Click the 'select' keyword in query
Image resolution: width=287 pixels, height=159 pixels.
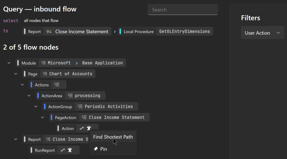click(x=11, y=21)
